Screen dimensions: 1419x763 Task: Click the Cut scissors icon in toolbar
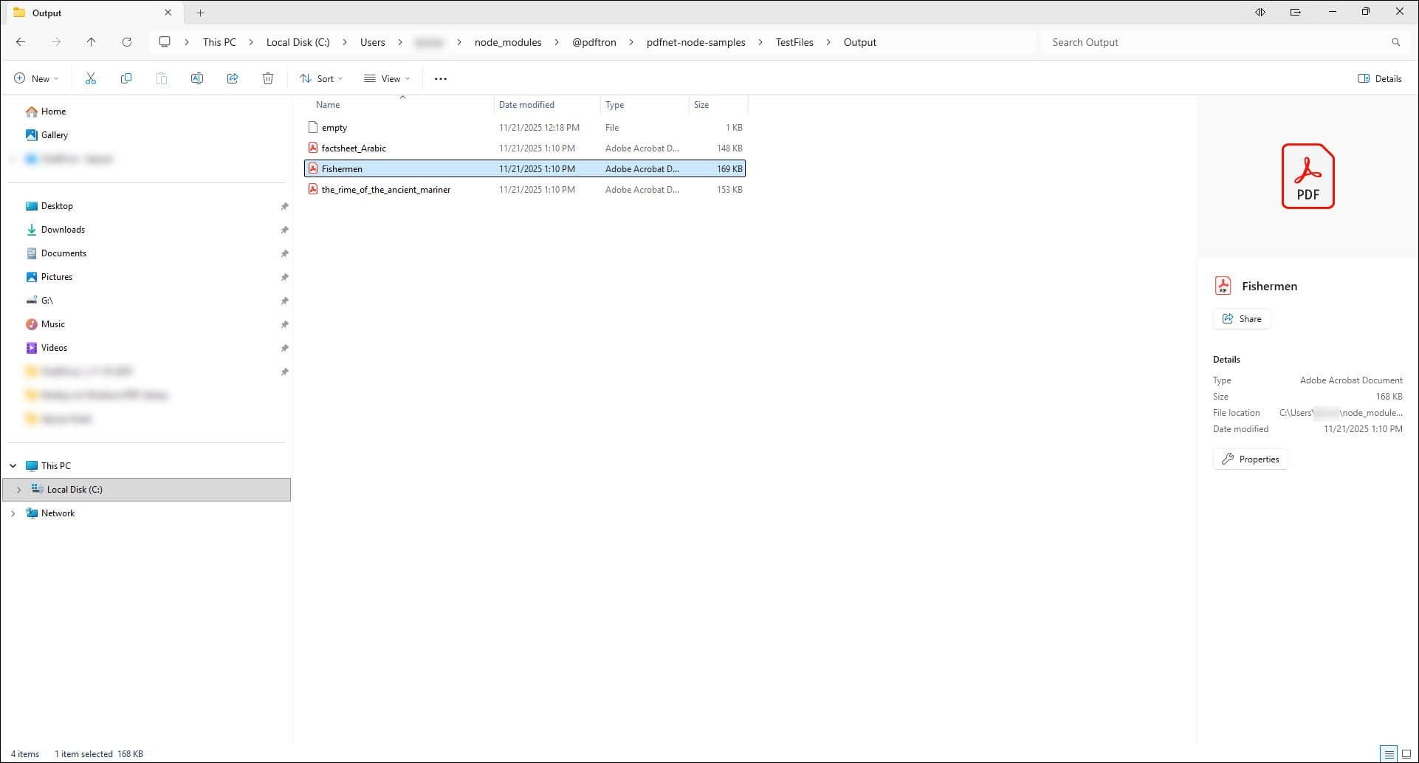[91, 78]
